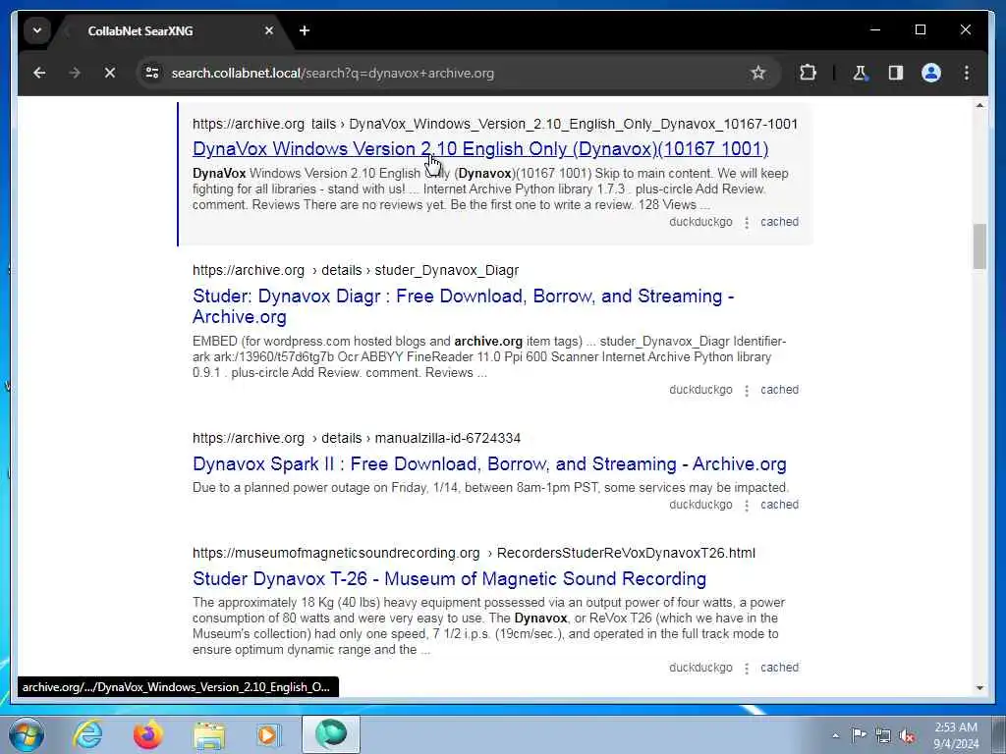Open Studer: Dynavox Diagr result link
The width and height of the screenshot is (1006, 754).
(464, 306)
